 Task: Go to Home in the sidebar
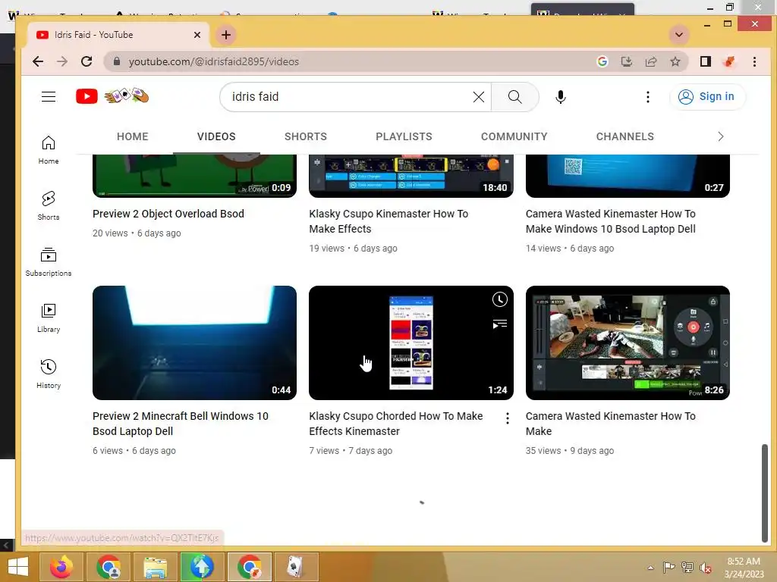click(x=48, y=150)
